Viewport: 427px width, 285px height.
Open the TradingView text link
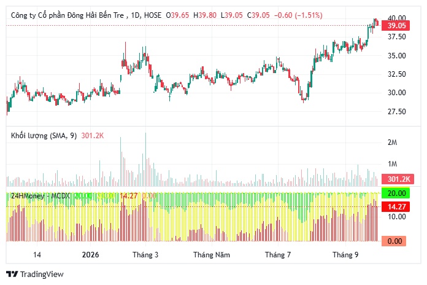(x=42, y=274)
